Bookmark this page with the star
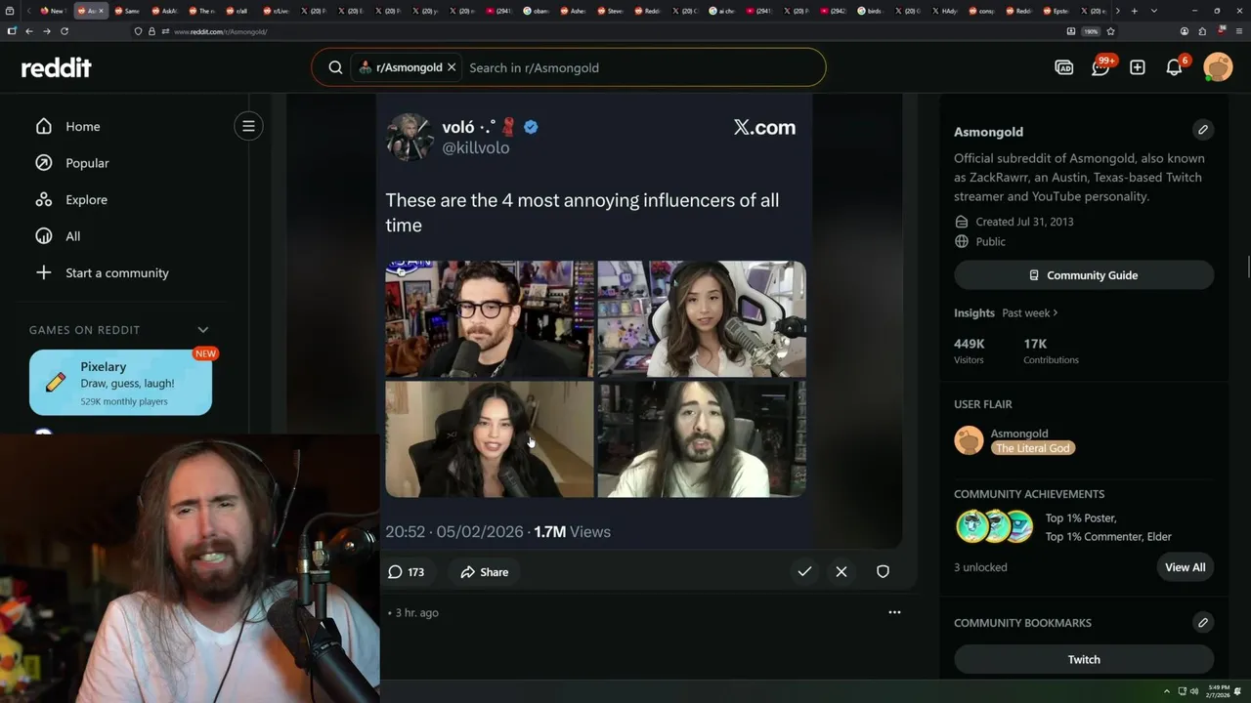The width and height of the screenshot is (1251, 703). coord(1110,31)
